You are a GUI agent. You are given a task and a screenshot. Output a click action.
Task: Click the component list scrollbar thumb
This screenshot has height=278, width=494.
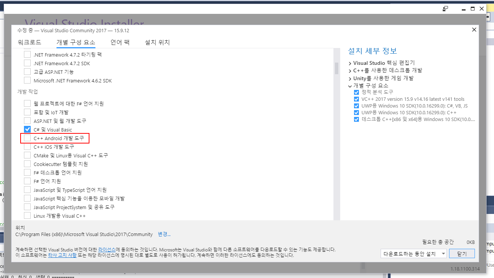[x=336, y=68]
